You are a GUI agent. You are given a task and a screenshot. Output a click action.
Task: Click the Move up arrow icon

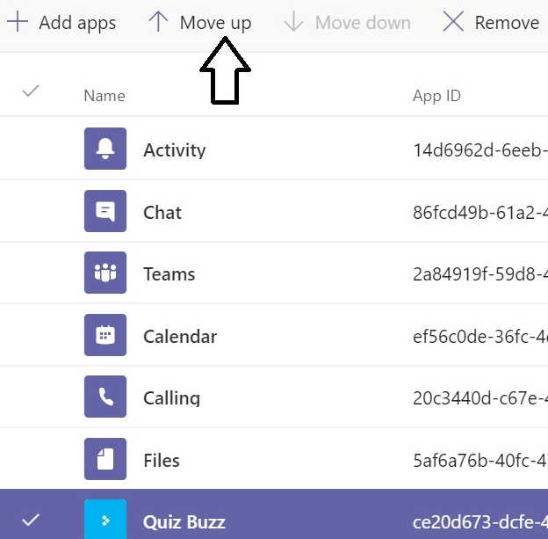click(x=158, y=22)
